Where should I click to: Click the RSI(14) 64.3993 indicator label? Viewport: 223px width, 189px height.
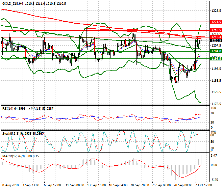click(14, 109)
